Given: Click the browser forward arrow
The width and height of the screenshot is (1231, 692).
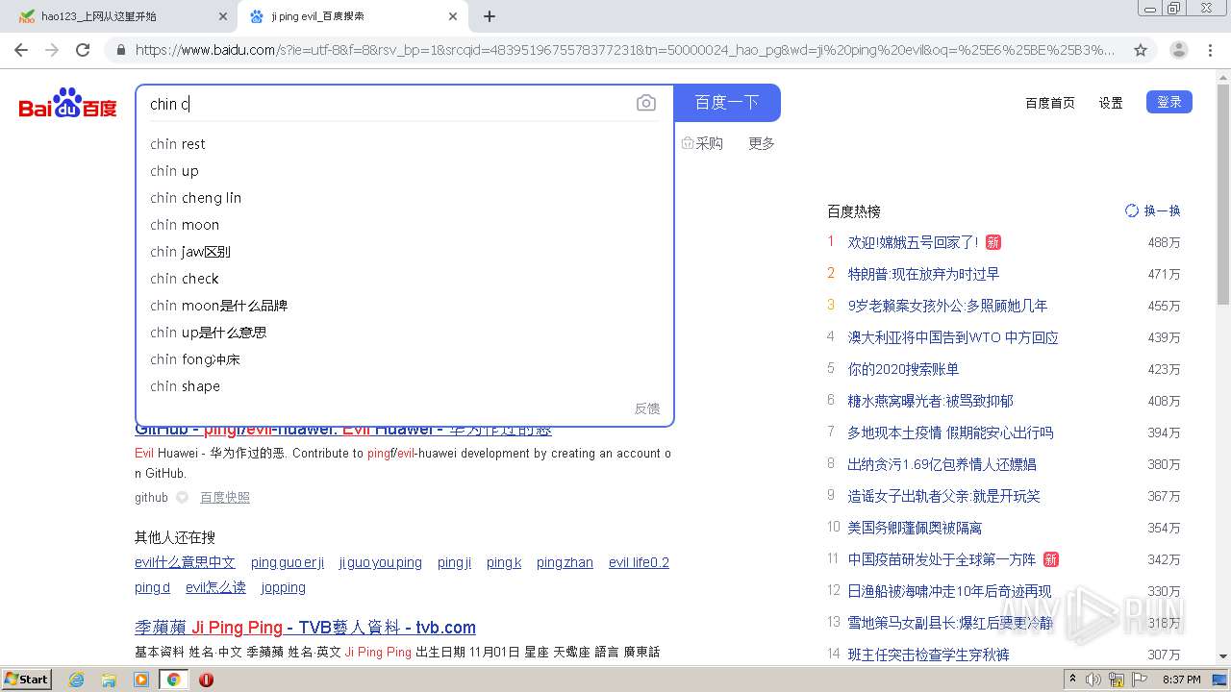Looking at the screenshot, I should pyautogui.click(x=52, y=50).
